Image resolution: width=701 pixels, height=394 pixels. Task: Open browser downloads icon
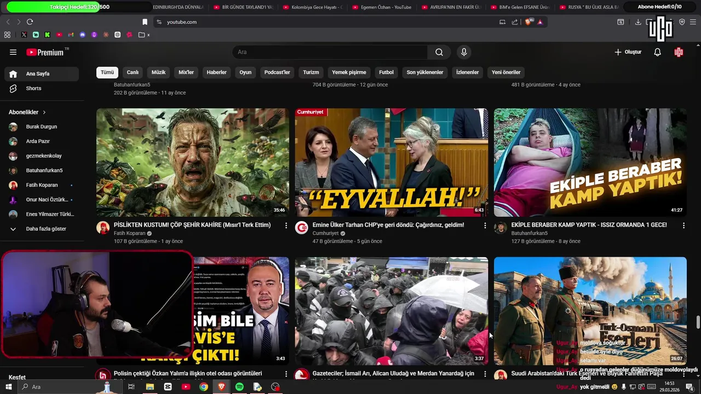click(x=638, y=22)
